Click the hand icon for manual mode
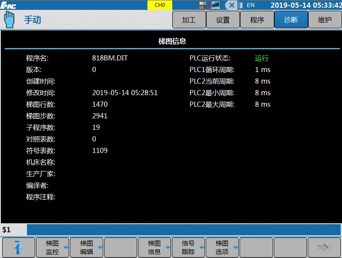This screenshot has width=342, height=258. tap(9, 19)
